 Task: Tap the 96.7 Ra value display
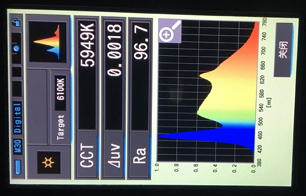[x=141, y=42]
